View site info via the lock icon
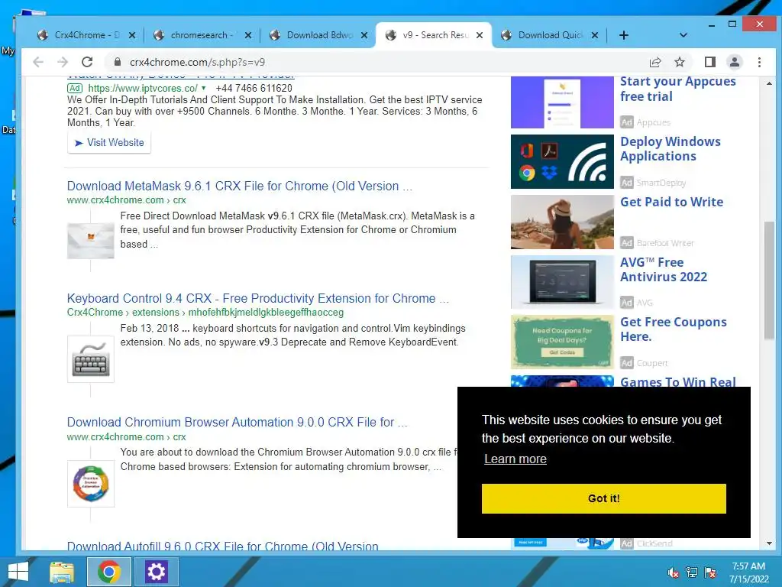The width and height of the screenshot is (782, 587). point(117,62)
